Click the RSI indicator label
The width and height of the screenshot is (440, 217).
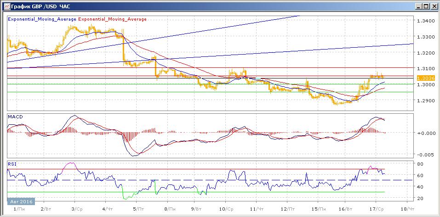coord(12,164)
